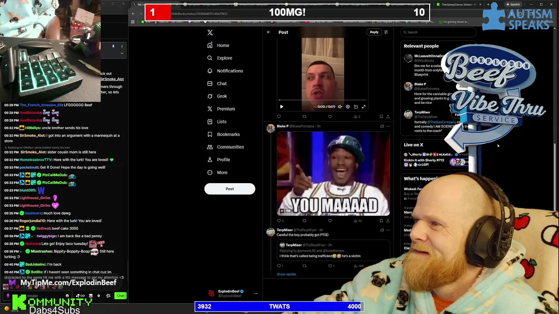Open the YOU MAAAAD GIF image

(333, 173)
